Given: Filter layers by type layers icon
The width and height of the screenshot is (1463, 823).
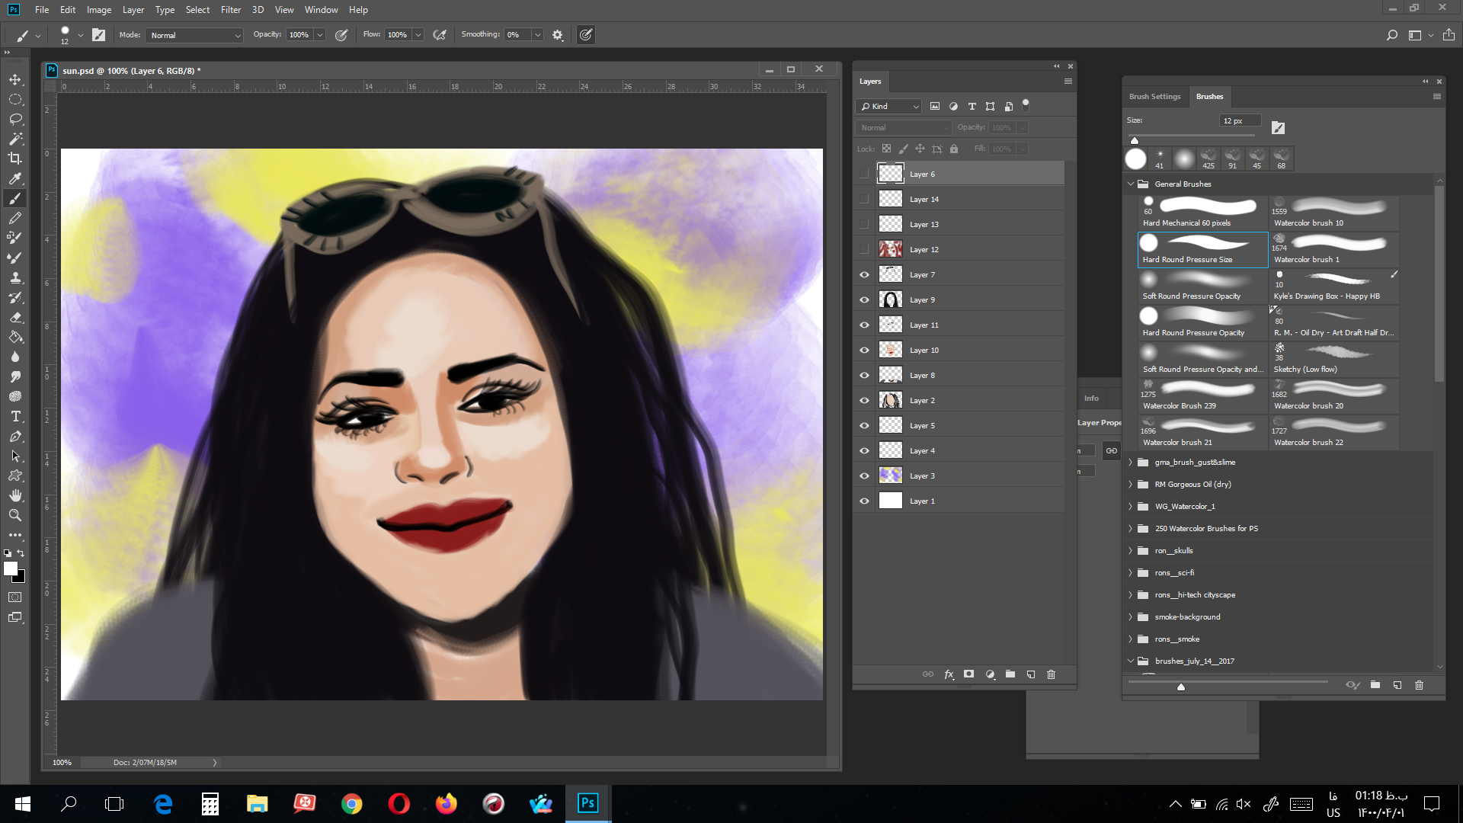Looking at the screenshot, I should tap(972, 106).
